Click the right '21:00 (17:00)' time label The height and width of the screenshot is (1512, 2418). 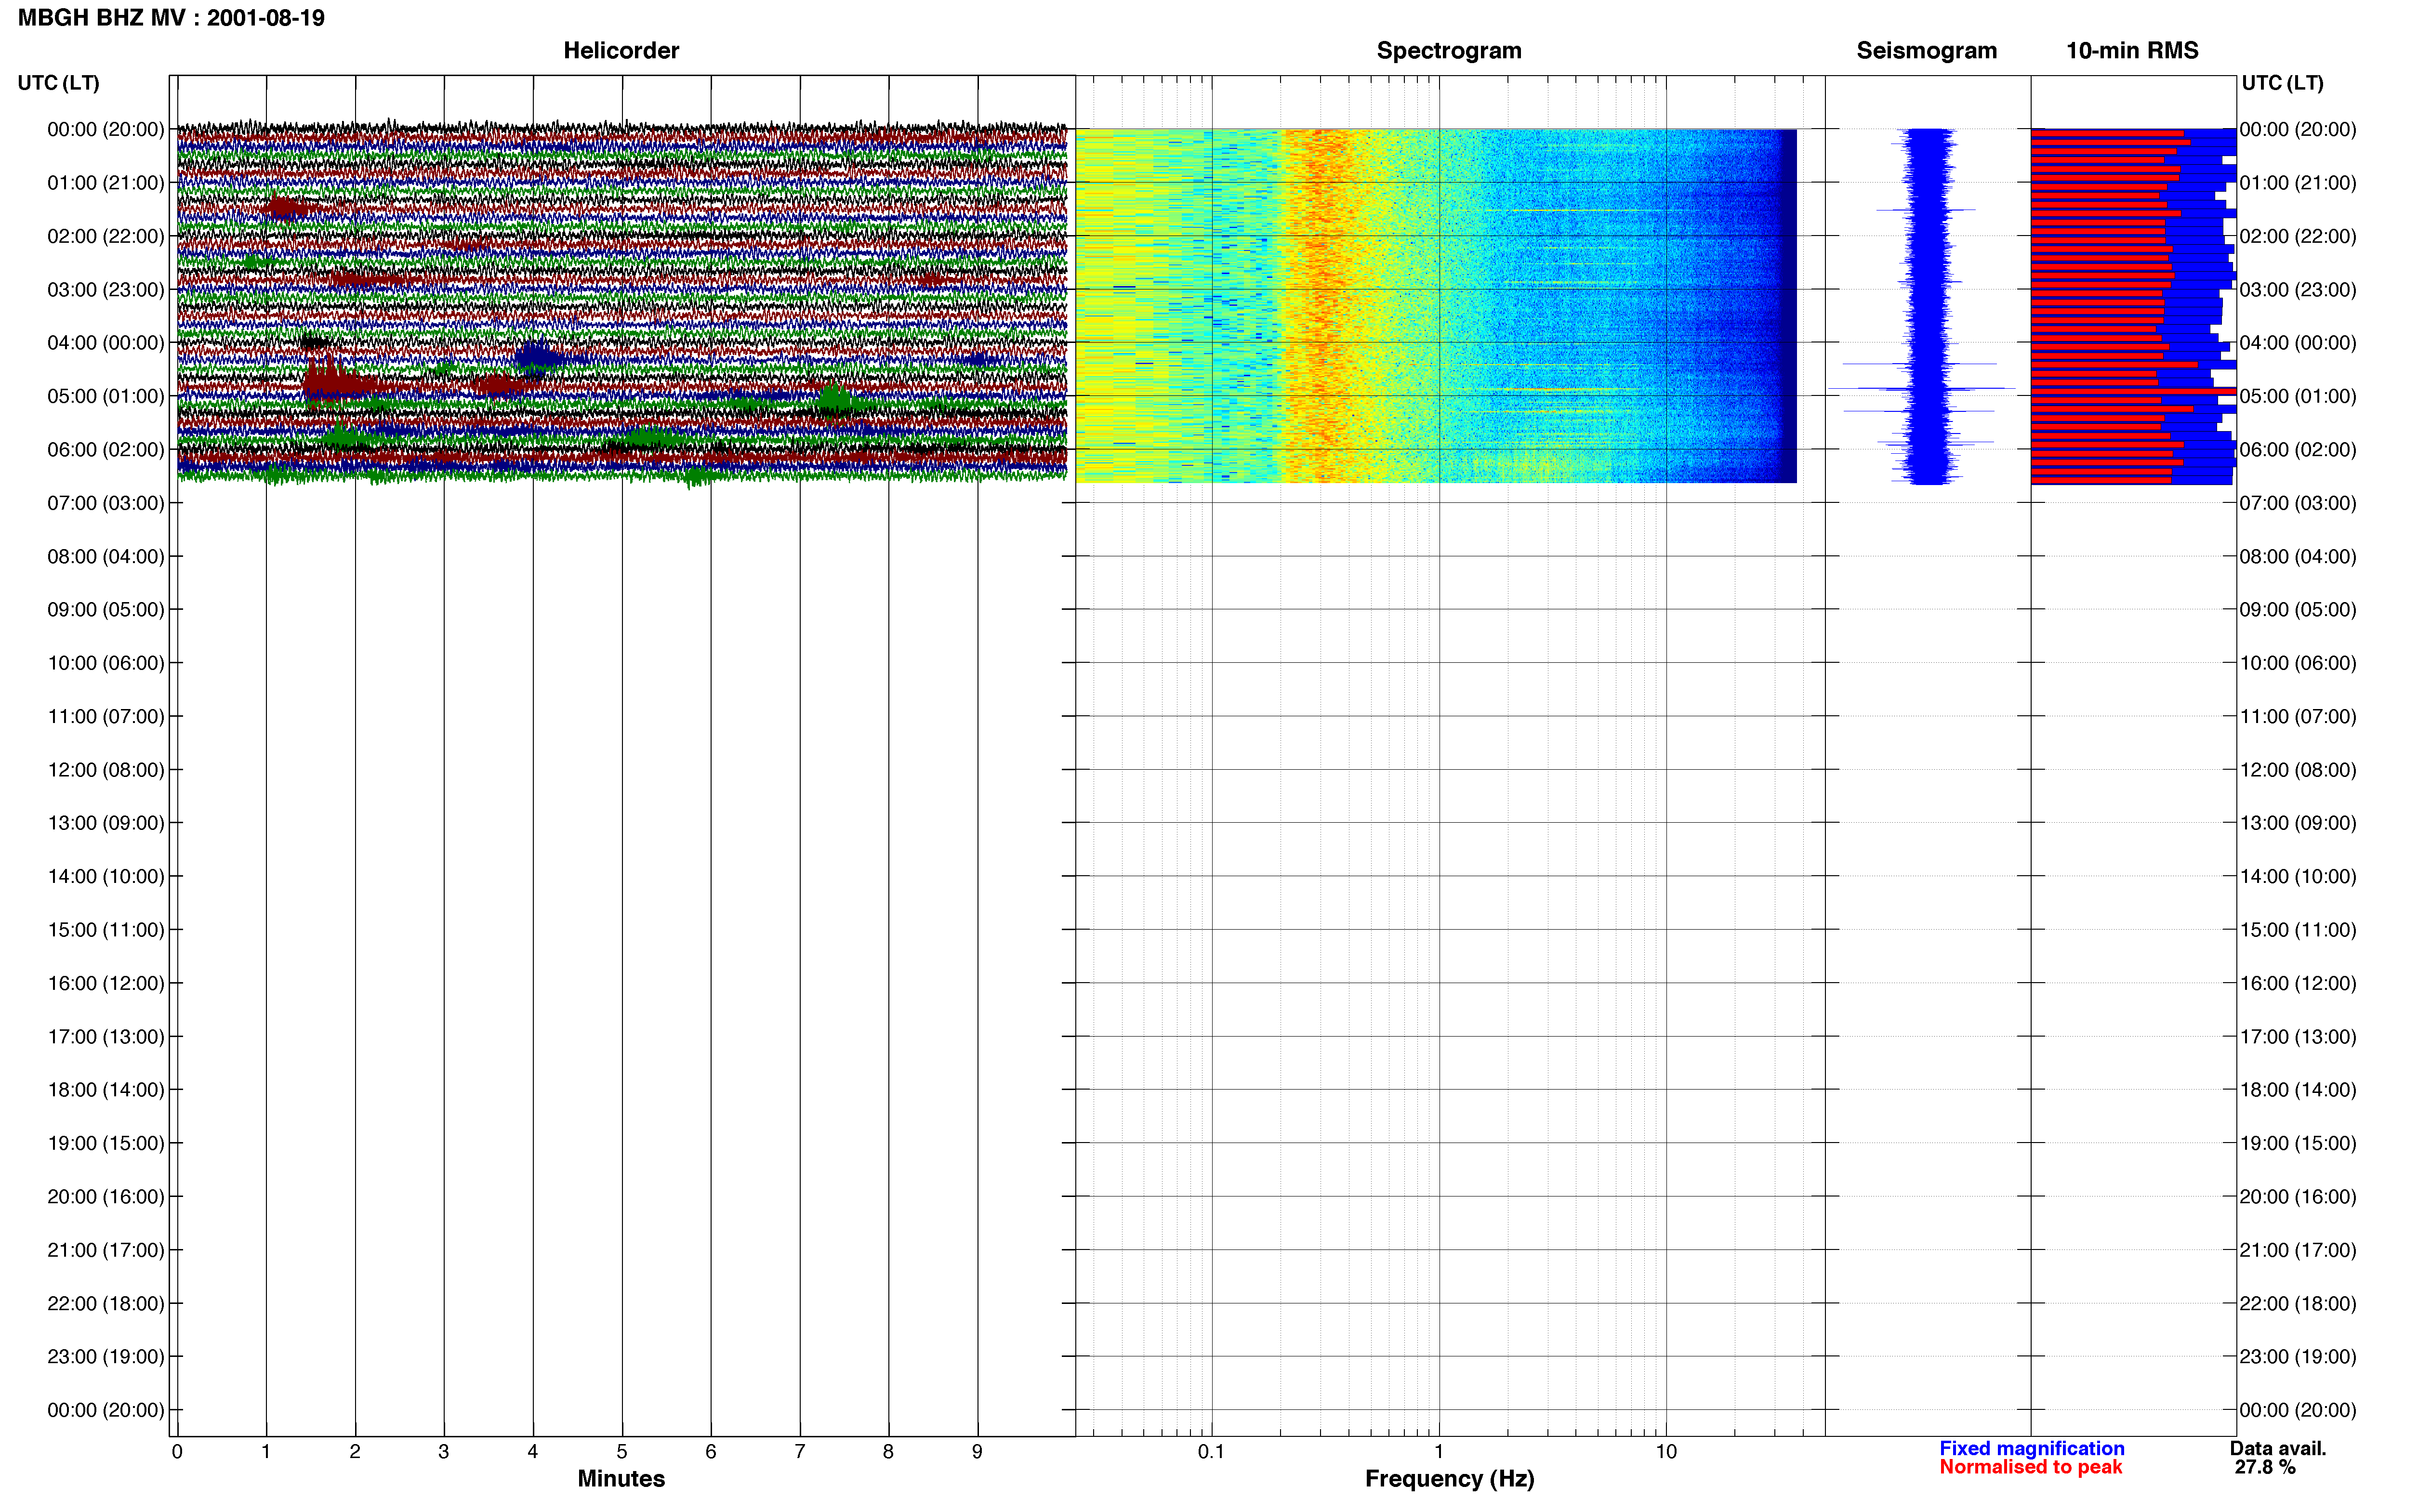pos(2298,1250)
